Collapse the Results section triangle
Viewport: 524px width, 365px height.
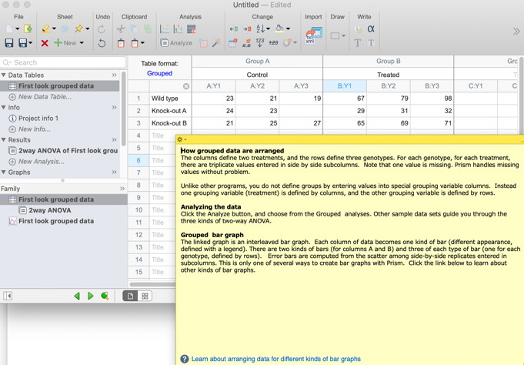click(x=4, y=140)
